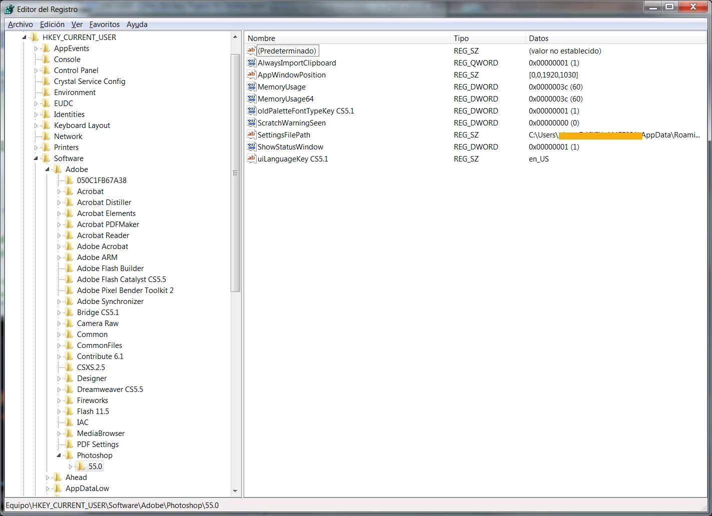Screen dimensions: 712x516
Task: Select the Adobe Pixel Bender Toolkit 2 key
Action: (125, 290)
